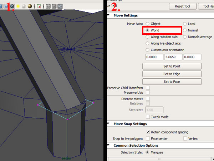Select Marquee selection style
Image resolution: width=214 pixels, height=161 pixels.
click(x=147, y=152)
